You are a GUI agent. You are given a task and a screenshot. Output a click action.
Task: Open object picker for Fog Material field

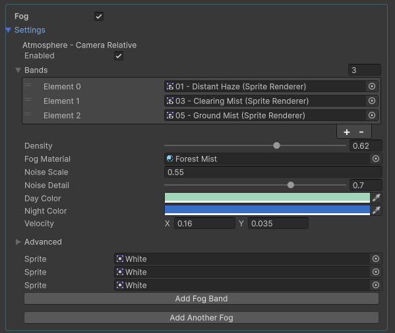376,159
